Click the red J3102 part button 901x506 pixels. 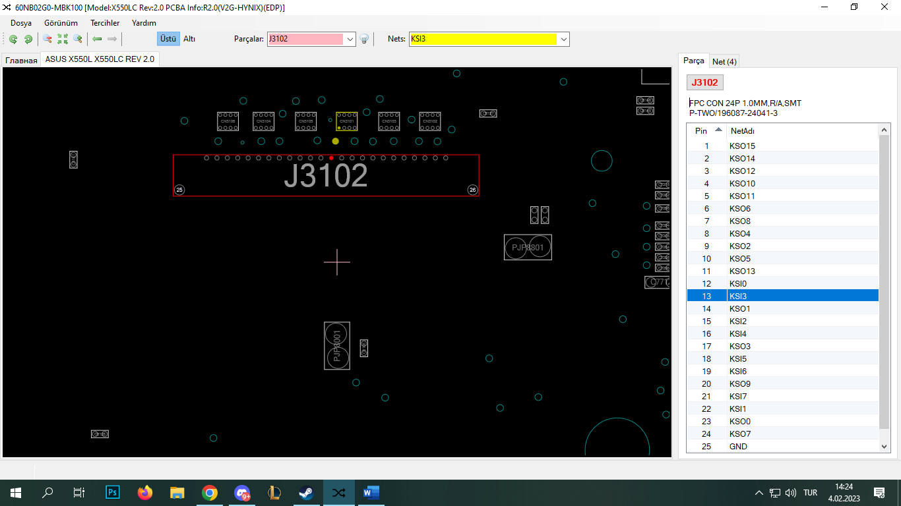tap(705, 82)
